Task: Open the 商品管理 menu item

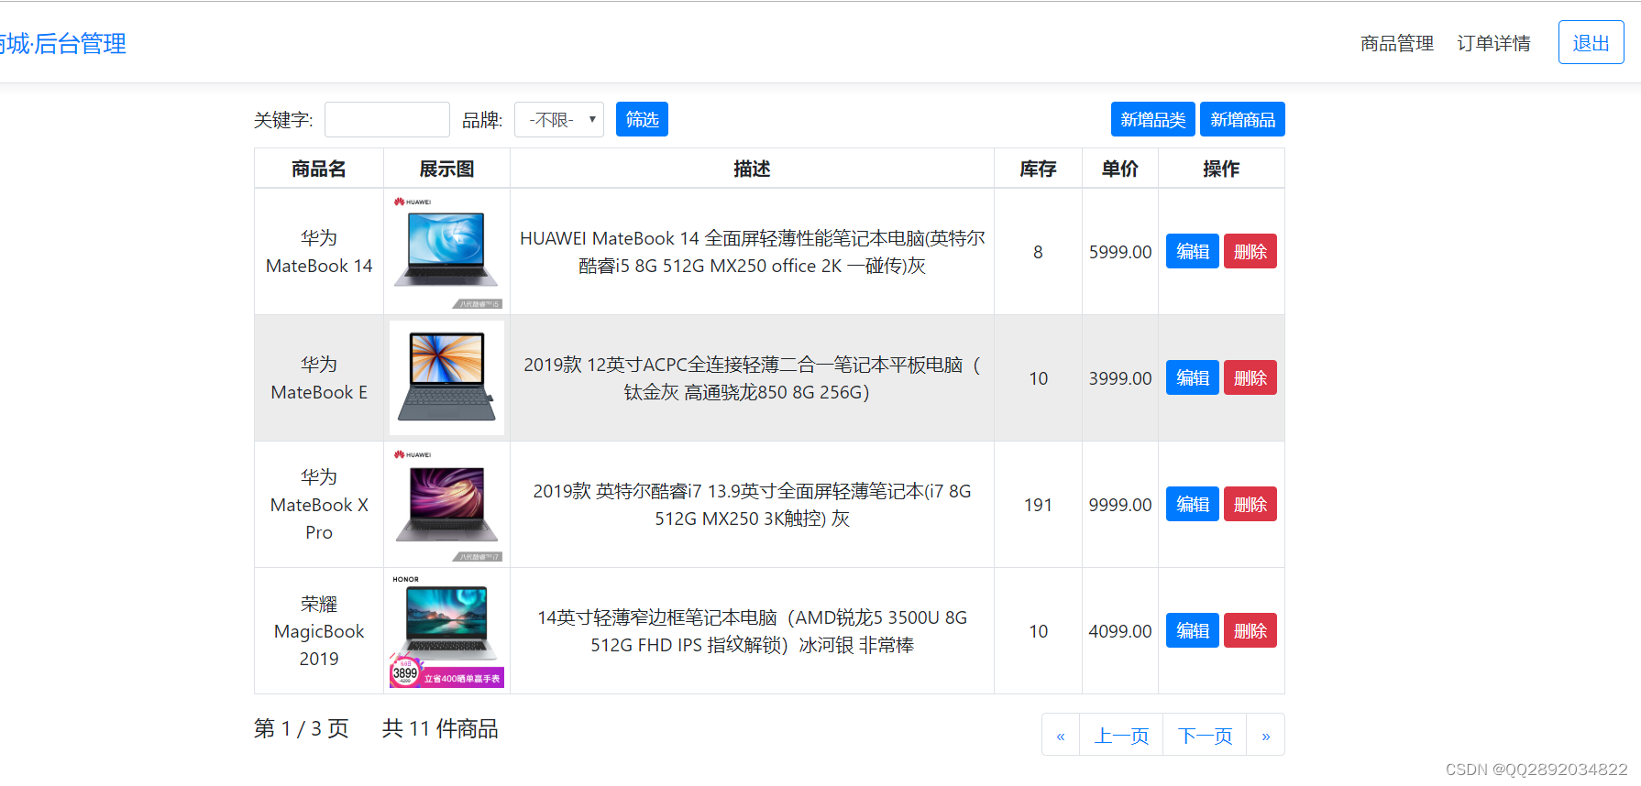Action: (x=1396, y=43)
